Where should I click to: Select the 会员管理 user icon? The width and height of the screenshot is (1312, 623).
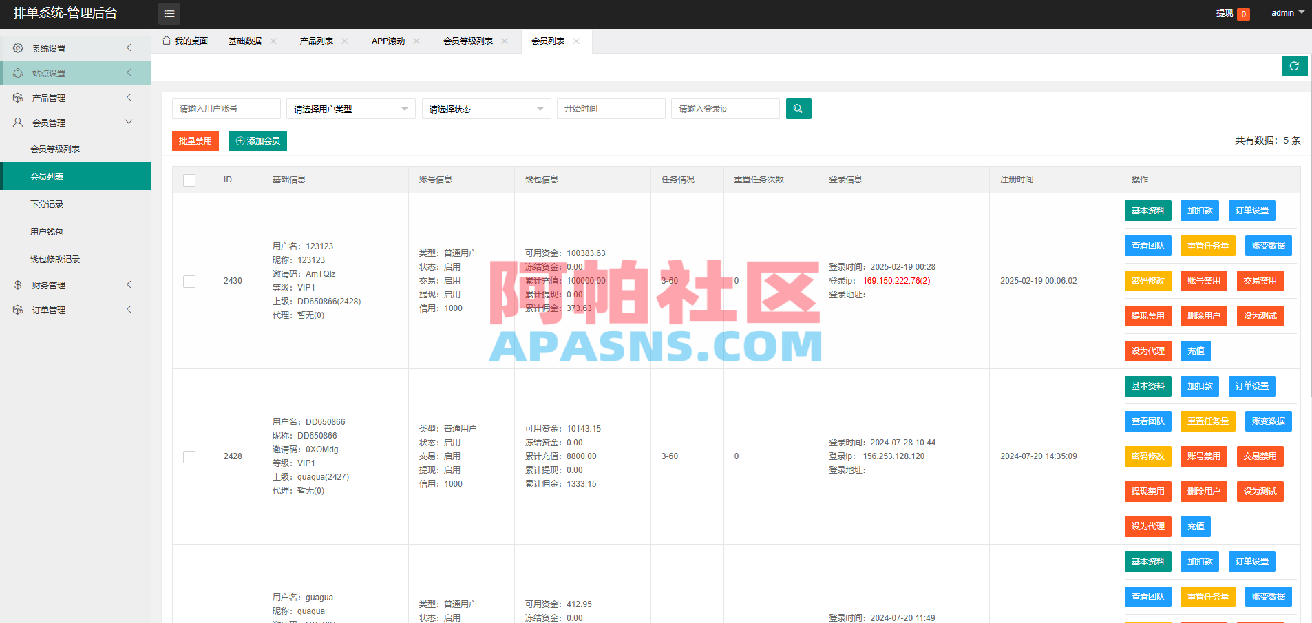coord(18,122)
